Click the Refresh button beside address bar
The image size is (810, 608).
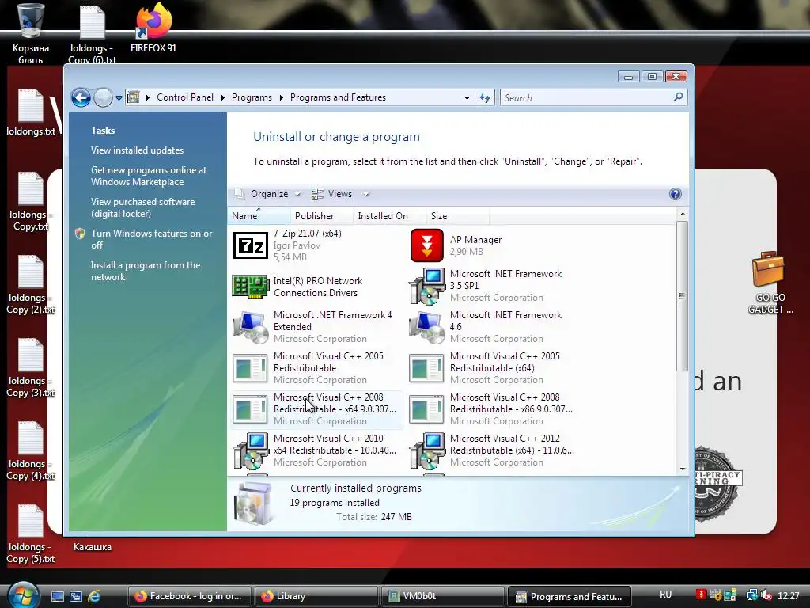pyautogui.click(x=485, y=97)
